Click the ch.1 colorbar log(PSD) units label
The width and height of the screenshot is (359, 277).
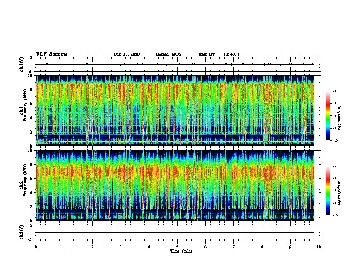[x=340, y=118]
